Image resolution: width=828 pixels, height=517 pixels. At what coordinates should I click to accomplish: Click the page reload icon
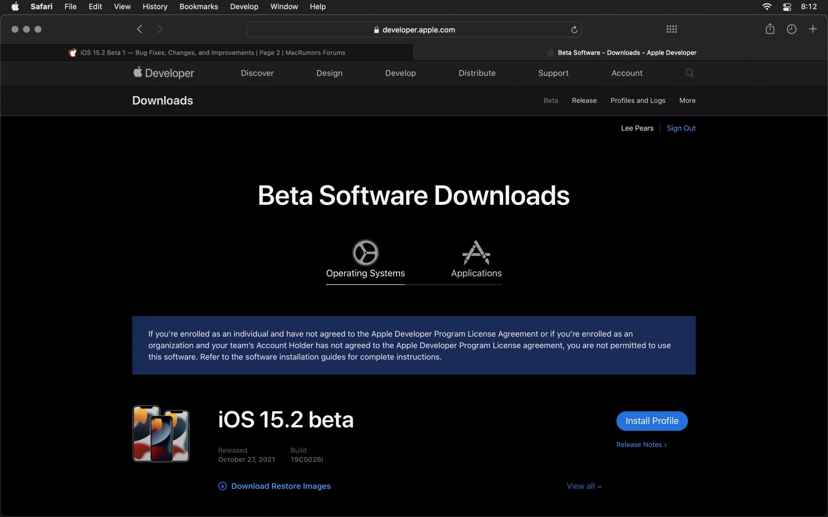[x=574, y=30]
